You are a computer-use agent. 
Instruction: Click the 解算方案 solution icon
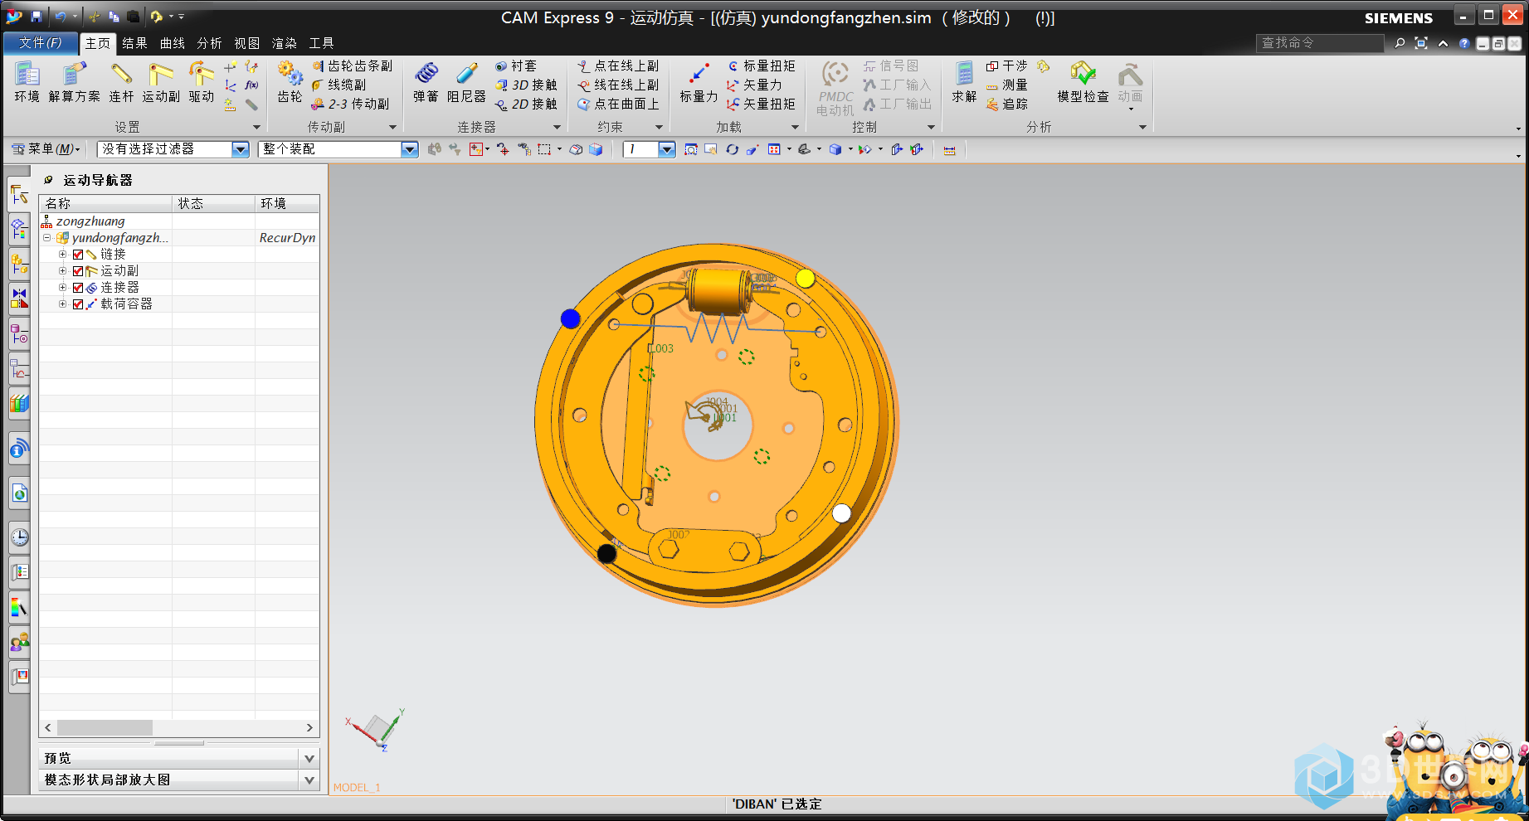pos(74,82)
